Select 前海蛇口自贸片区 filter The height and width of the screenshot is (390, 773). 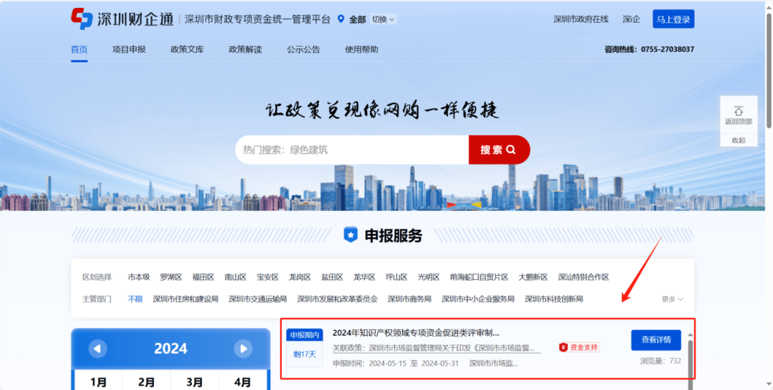pos(479,277)
